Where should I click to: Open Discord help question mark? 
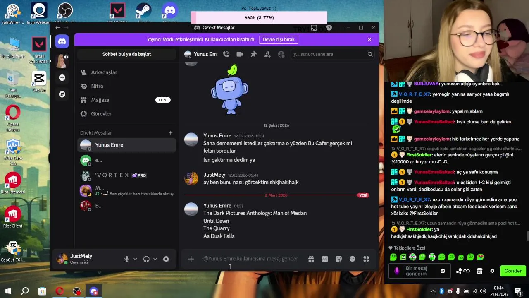click(329, 28)
